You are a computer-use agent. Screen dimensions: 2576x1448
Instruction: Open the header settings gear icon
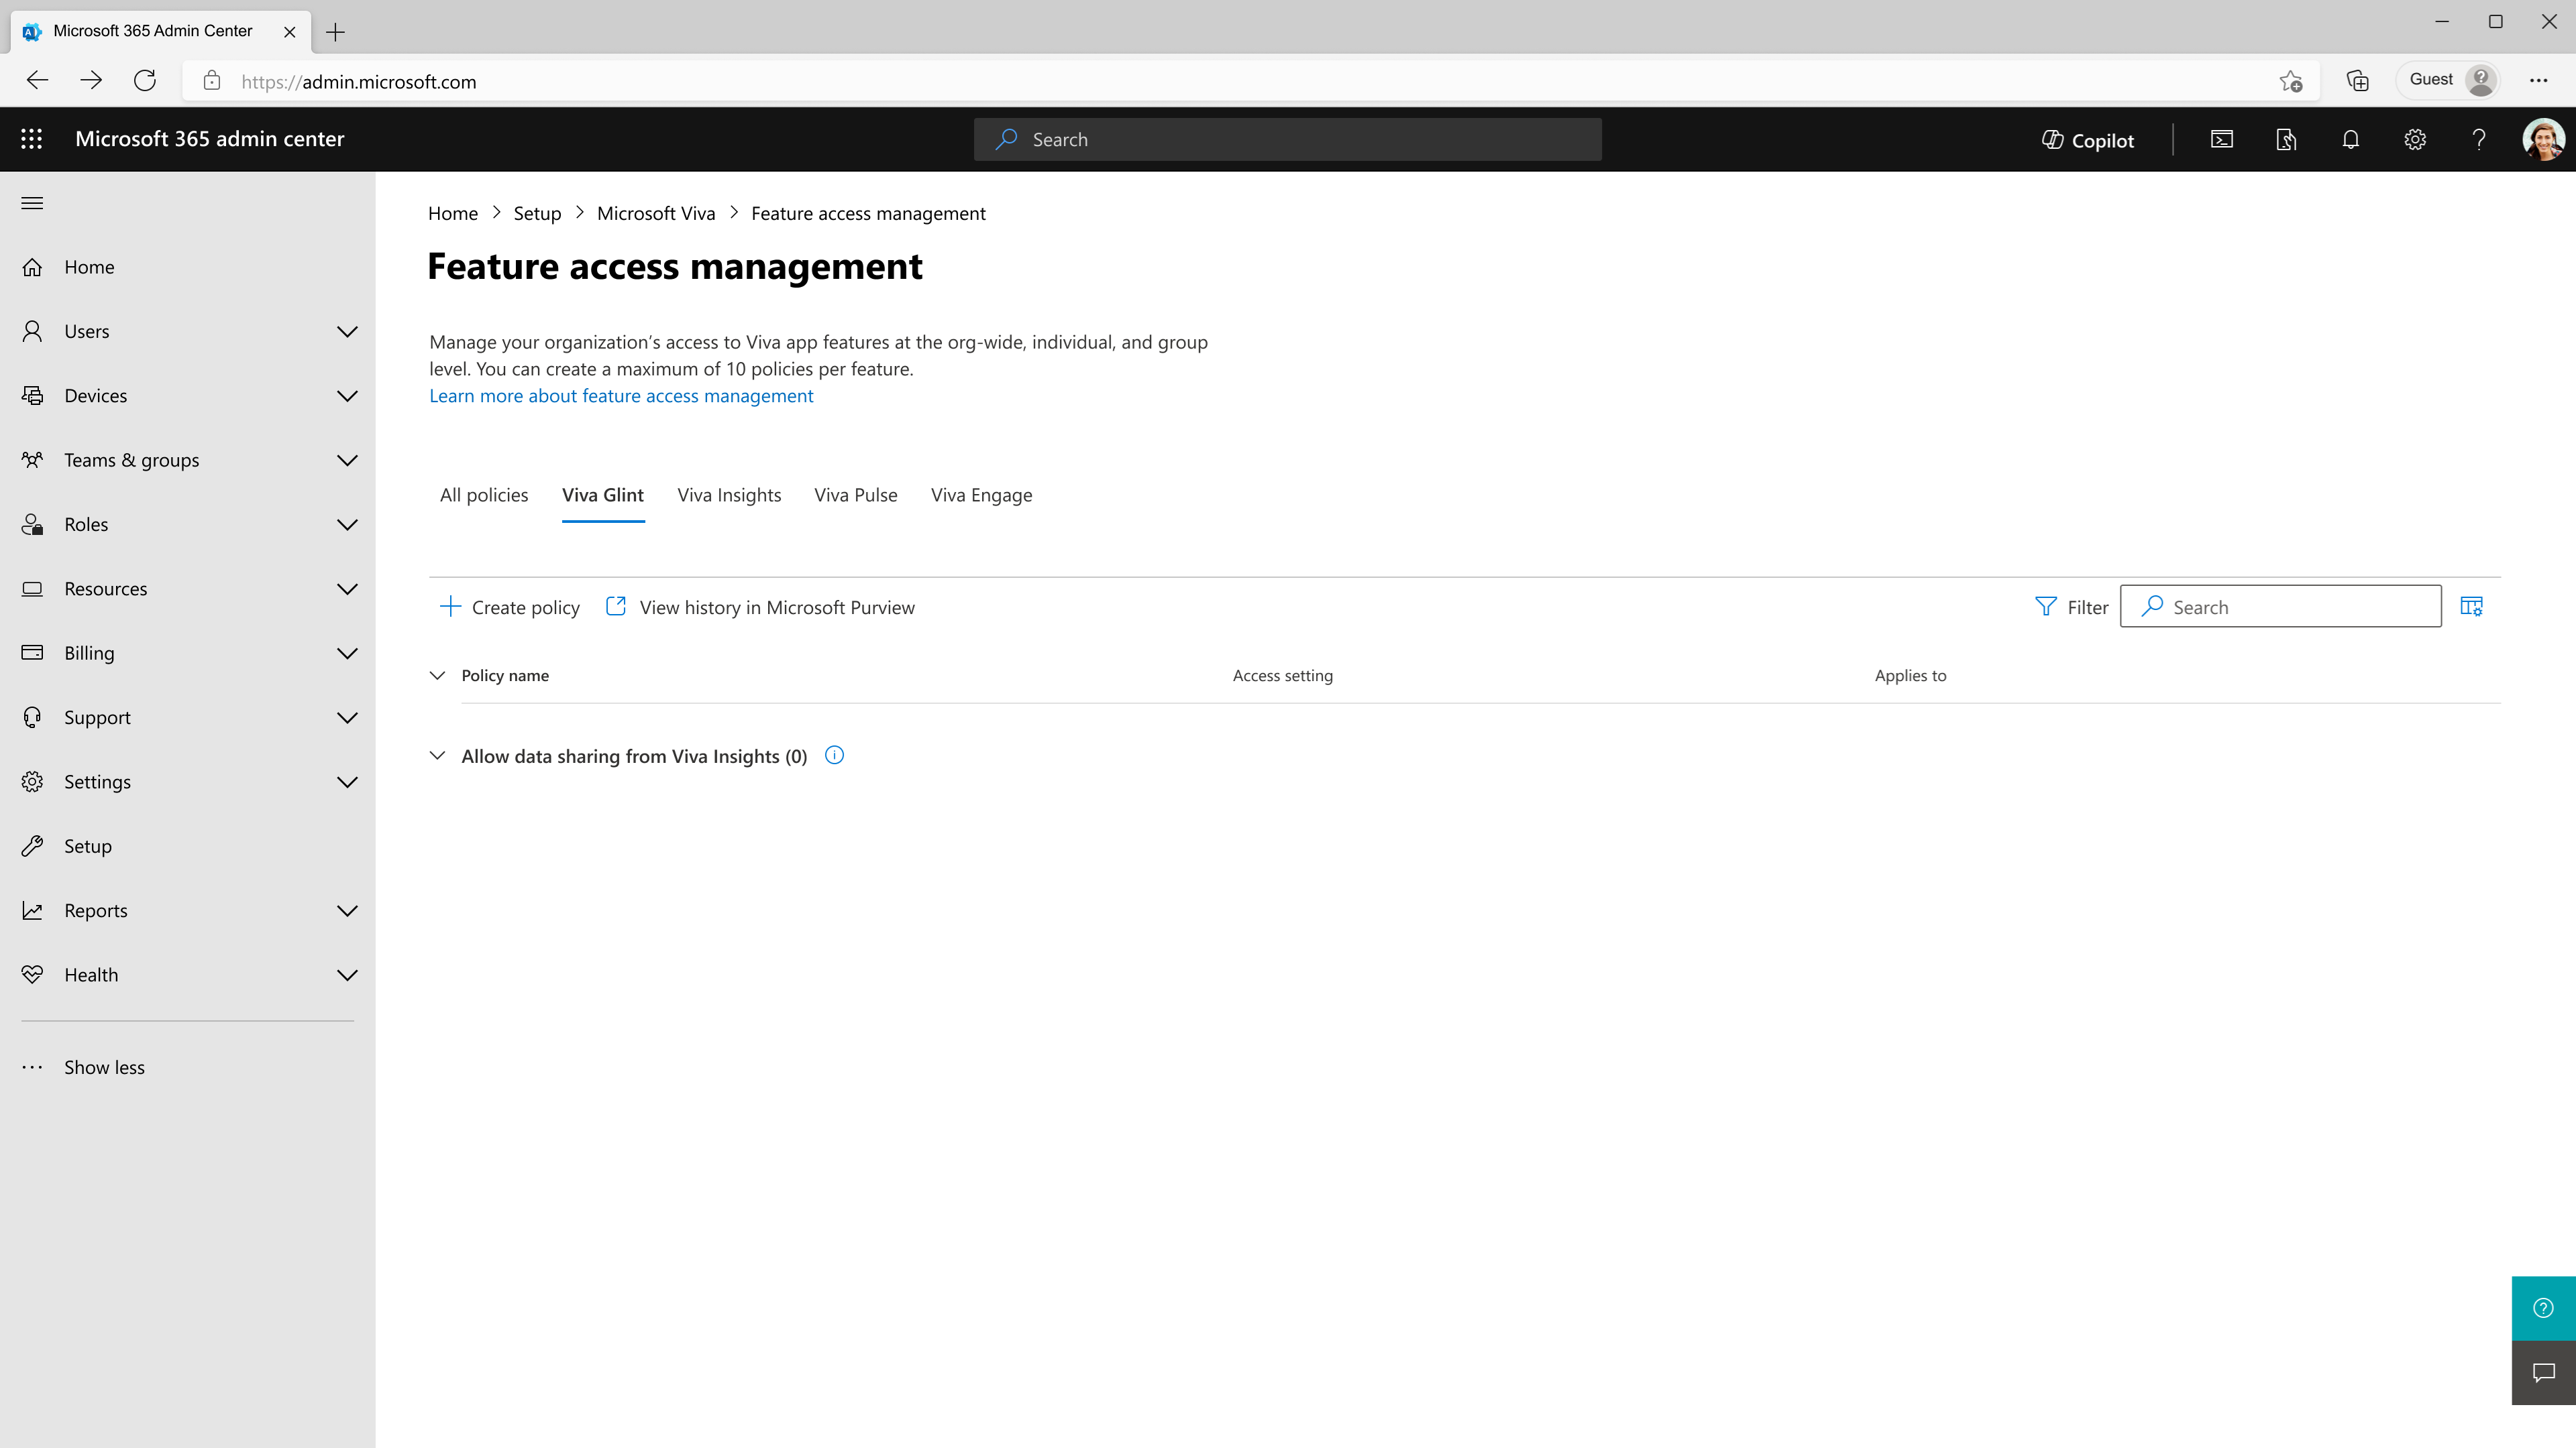click(x=2414, y=140)
